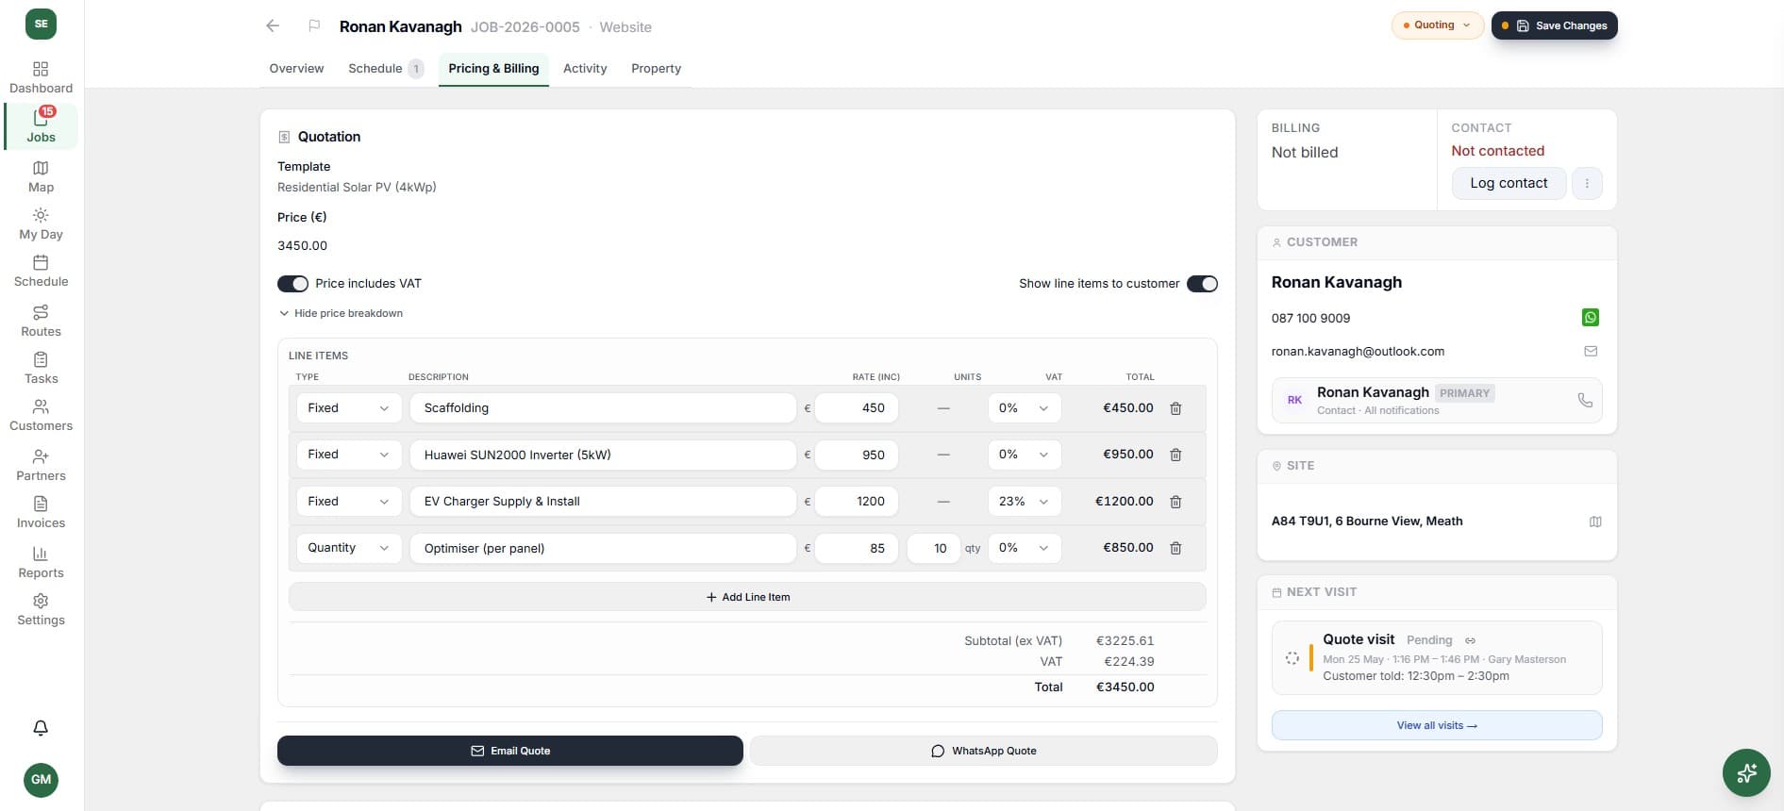Open site address on map icon
The height and width of the screenshot is (811, 1784).
(1595, 521)
